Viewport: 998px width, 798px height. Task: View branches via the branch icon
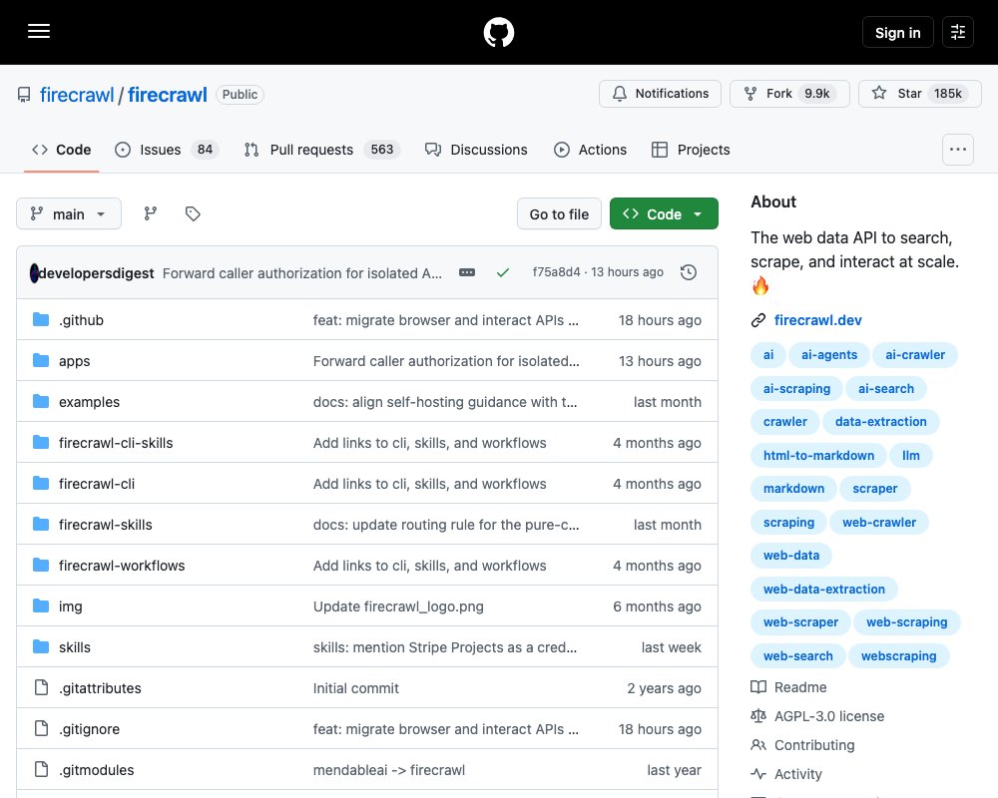pyautogui.click(x=151, y=213)
